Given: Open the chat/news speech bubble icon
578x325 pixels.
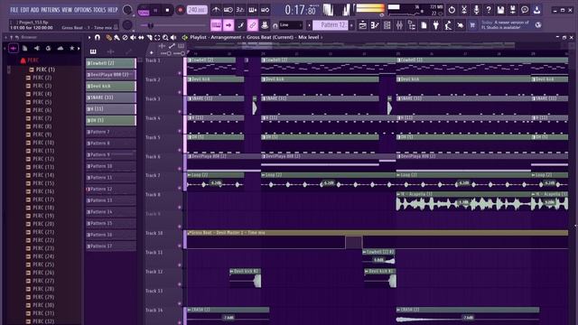Looking at the screenshot, I should click(525, 10).
